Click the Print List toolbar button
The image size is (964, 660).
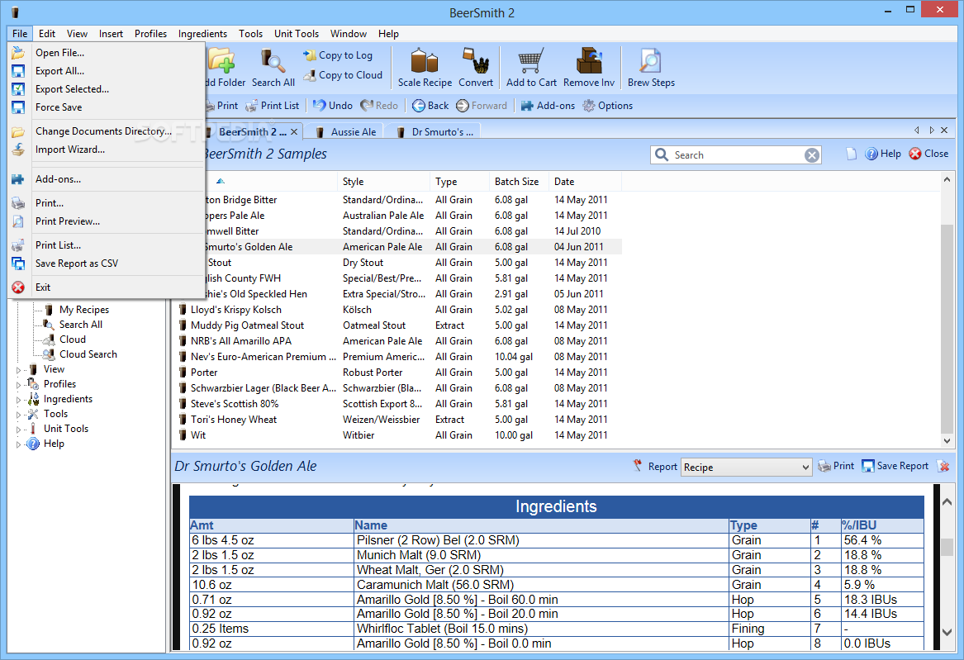[273, 106]
